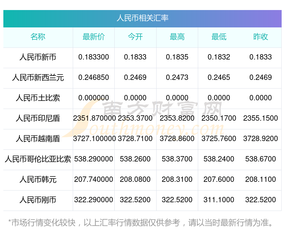The height and width of the screenshot is (233, 285).
Task: Open the 人民币越南盾 row label
Action: click(x=38, y=139)
